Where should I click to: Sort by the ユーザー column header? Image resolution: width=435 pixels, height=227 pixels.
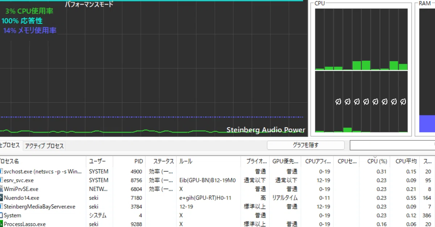coord(99,161)
